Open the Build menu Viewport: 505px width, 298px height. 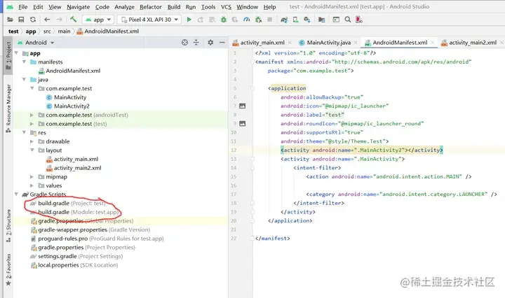pyautogui.click(x=174, y=7)
